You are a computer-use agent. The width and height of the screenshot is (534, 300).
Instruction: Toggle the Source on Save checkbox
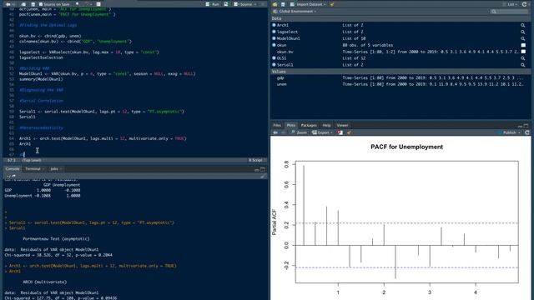pos(41,4)
